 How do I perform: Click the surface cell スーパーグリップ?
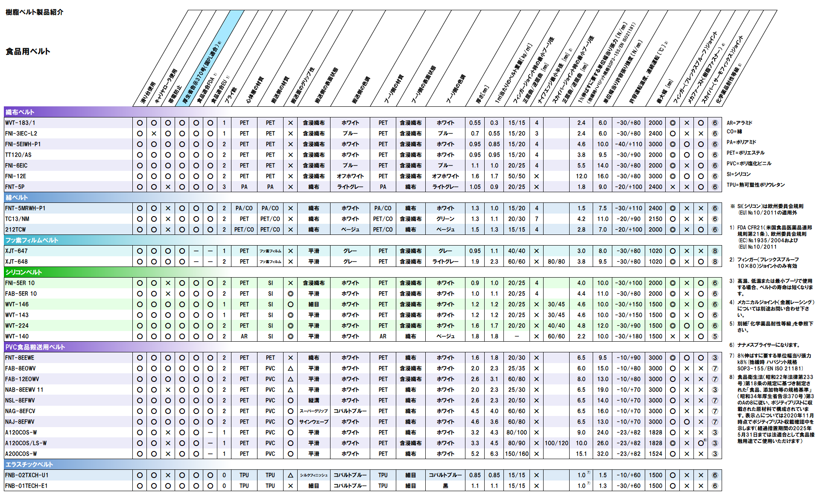click(314, 411)
